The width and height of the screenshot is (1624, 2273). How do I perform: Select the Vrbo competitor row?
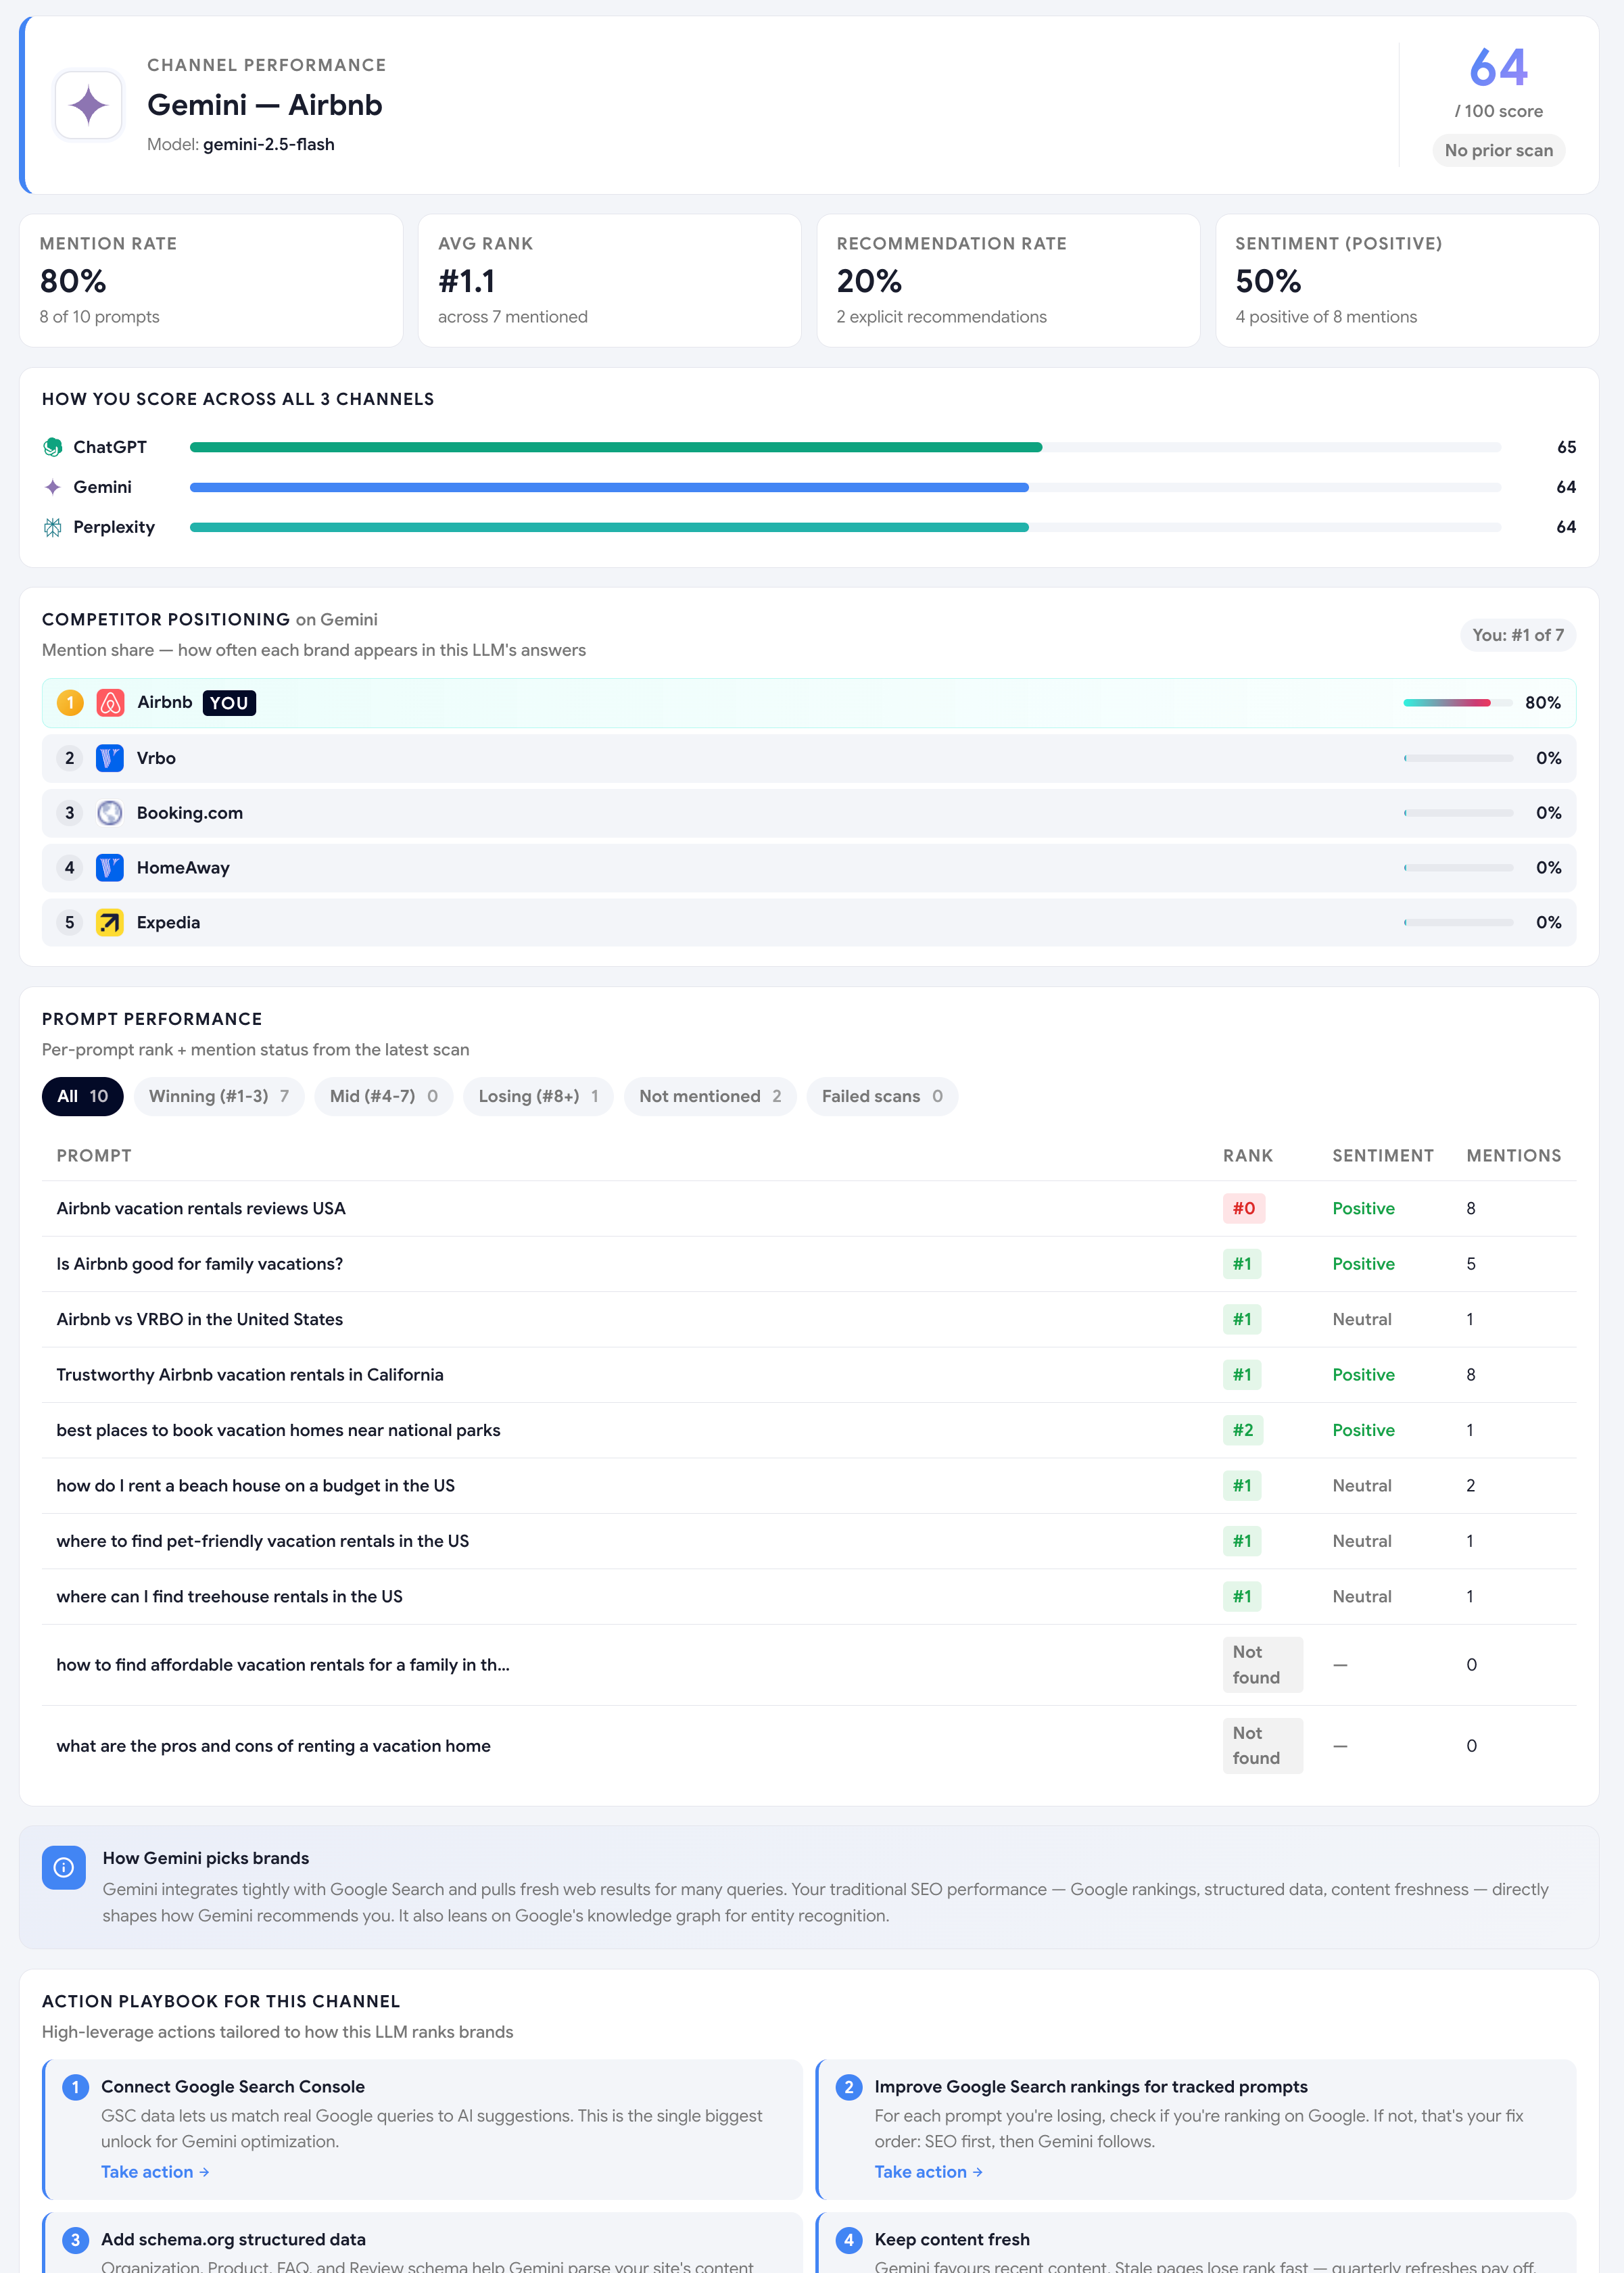[x=809, y=758]
